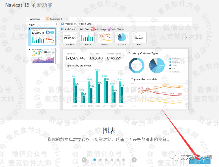This screenshot has height=167, width=219.
Task: Click the donut chart under Tickets by Customer Types
Action: click(x=136, y=65)
